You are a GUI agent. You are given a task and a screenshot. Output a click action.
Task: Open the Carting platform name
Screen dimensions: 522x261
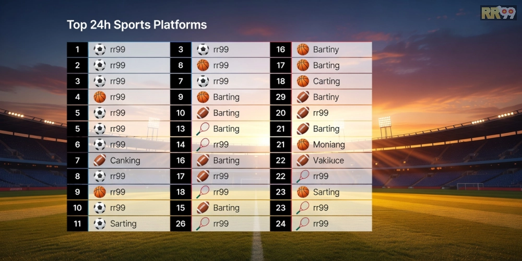(326, 81)
